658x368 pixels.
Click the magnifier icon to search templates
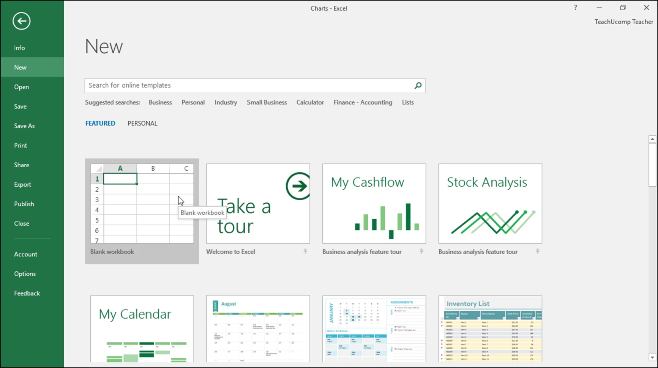tap(418, 86)
